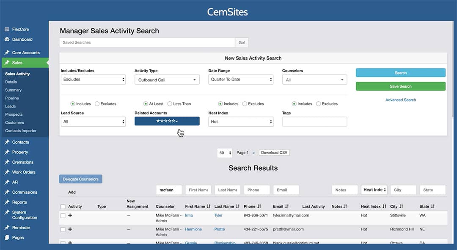
Task: Click the Go! button beside Saved Searches
Action: [242, 43]
